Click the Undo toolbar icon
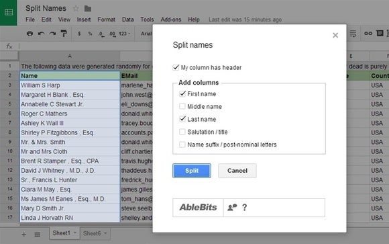 41,34
